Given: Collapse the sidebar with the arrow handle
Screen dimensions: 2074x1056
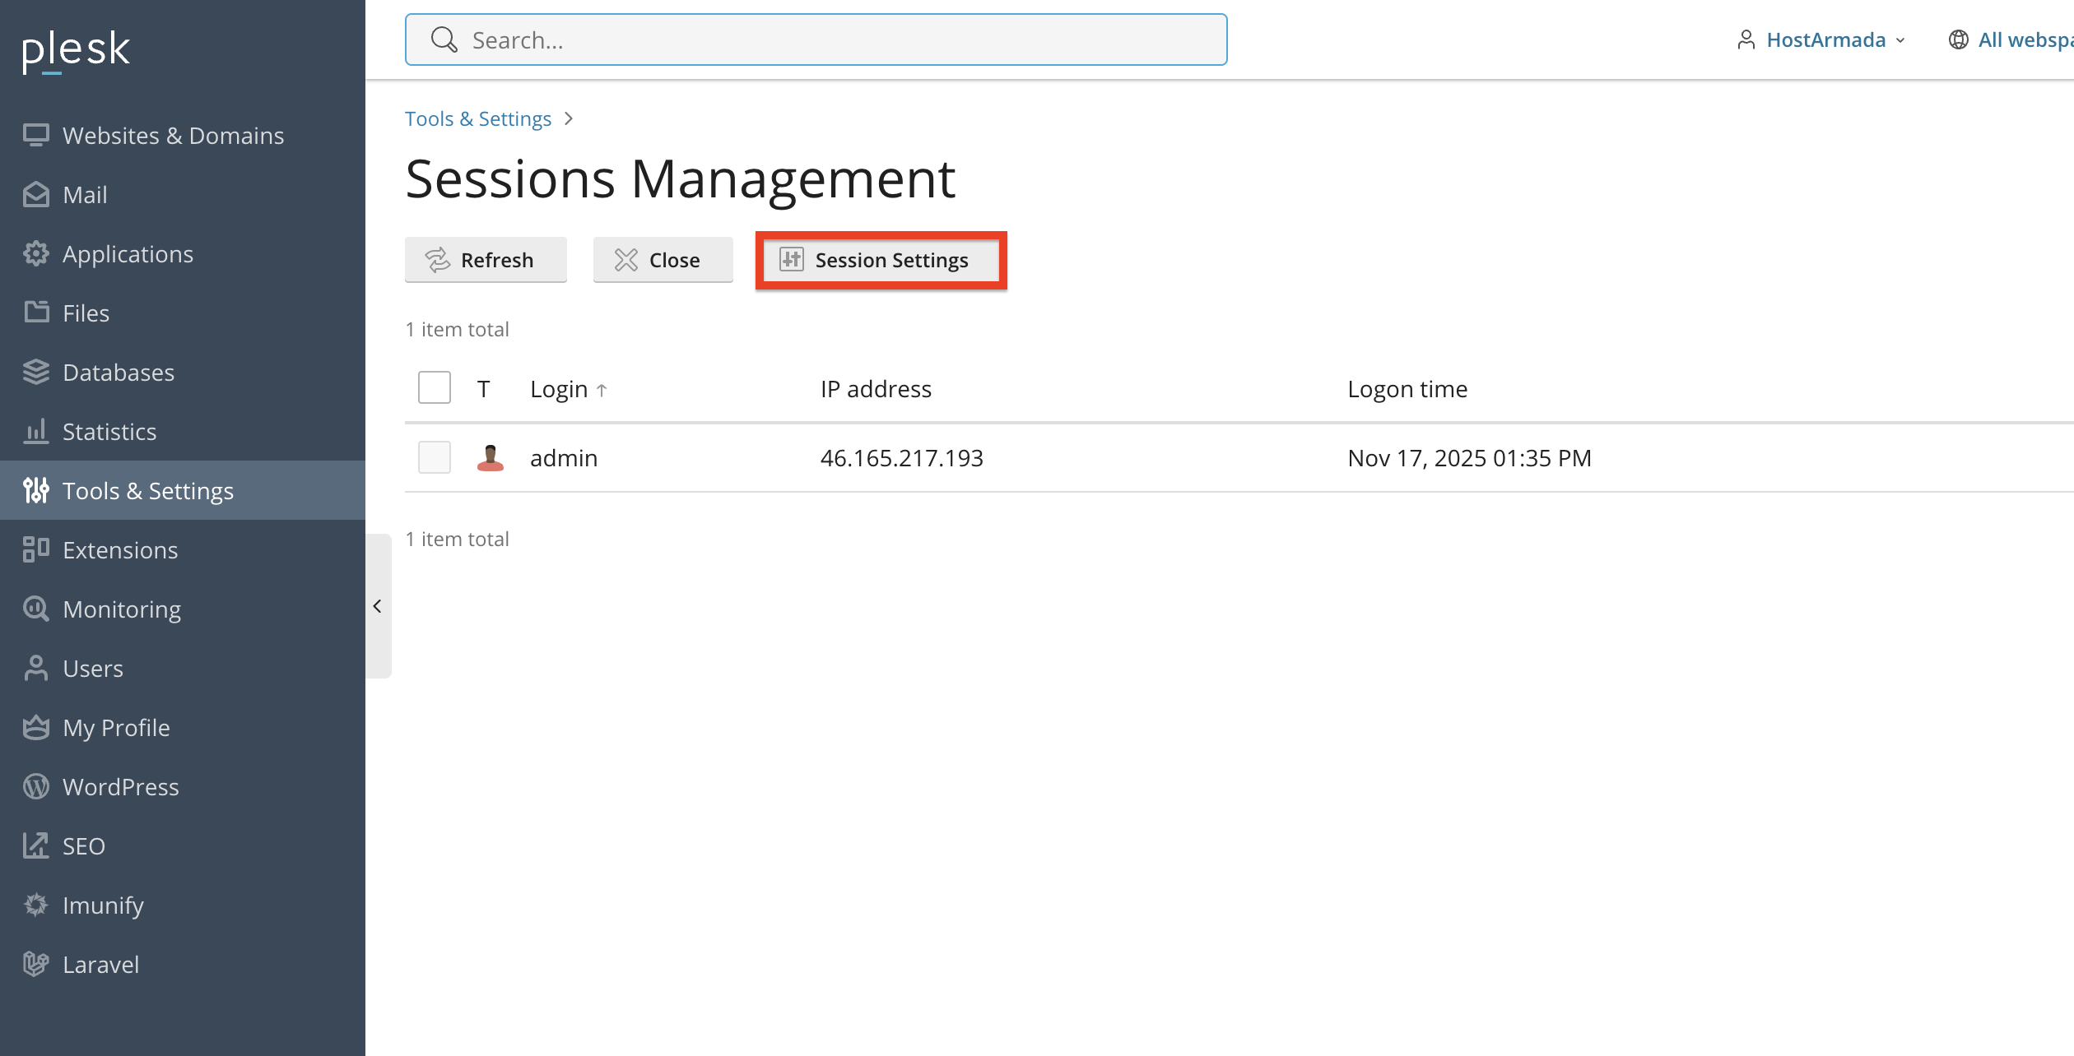Looking at the screenshot, I should 378,606.
